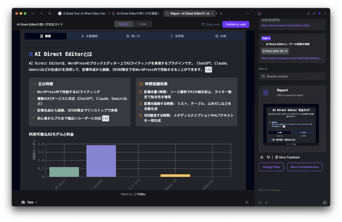
Task: Open the chat history clock icon
Action: 314,13
